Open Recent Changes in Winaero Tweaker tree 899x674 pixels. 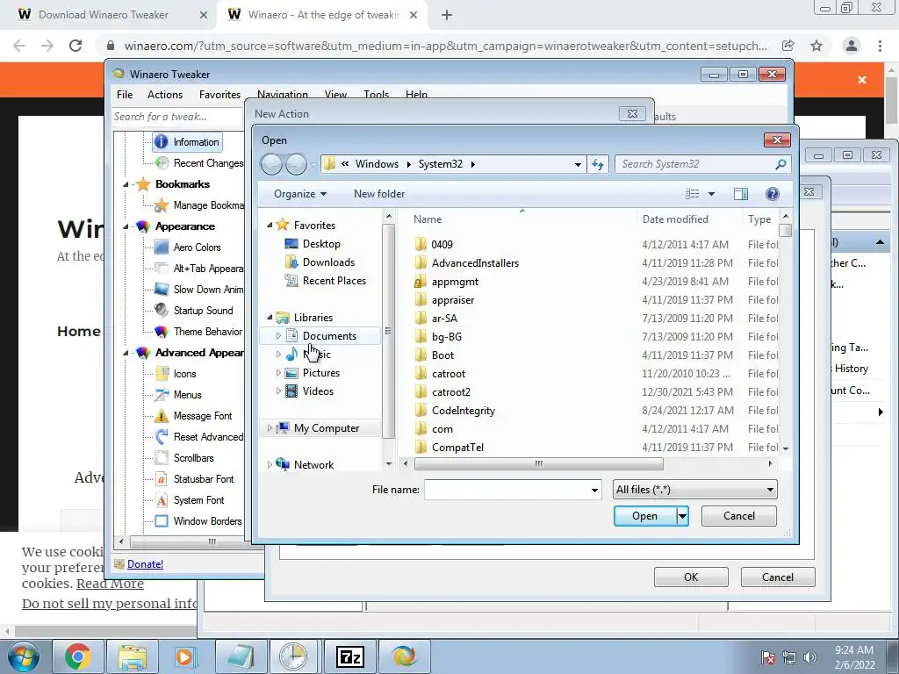coord(199,162)
